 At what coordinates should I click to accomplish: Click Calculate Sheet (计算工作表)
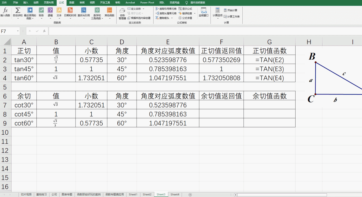point(232,17)
